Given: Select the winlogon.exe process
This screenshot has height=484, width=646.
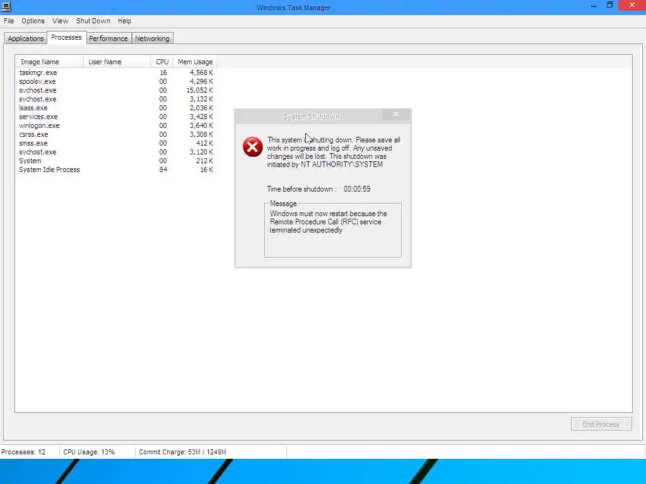Looking at the screenshot, I should click(116, 125).
